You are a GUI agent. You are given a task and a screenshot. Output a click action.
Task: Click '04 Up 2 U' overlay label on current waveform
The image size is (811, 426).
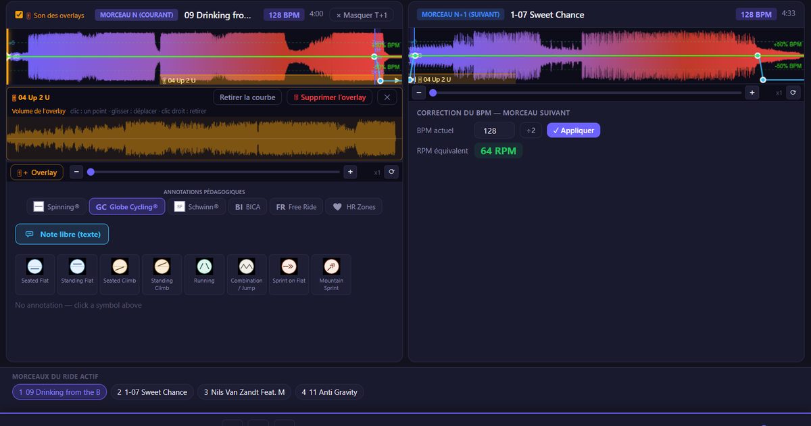(178, 80)
